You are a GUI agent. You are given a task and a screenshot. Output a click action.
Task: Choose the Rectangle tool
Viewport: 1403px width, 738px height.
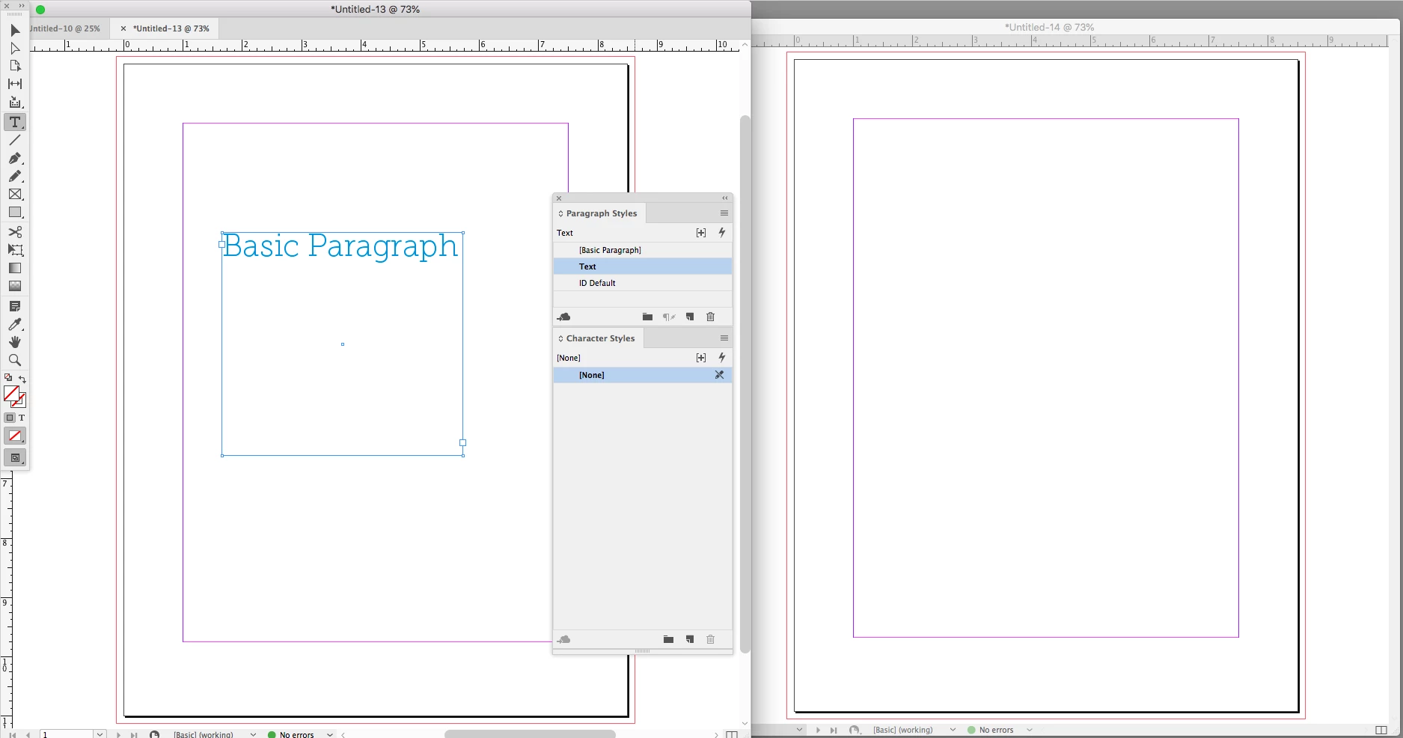(x=15, y=213)
